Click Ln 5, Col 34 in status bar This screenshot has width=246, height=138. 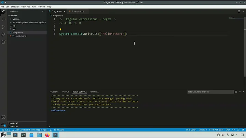pyautogui.click(x=191, y=130)
